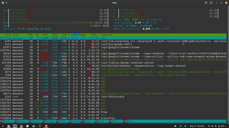The width and height of the screenshot is (229, 128).
Task: Click F3 Search in htop footer
Action: tap(35, 121)
